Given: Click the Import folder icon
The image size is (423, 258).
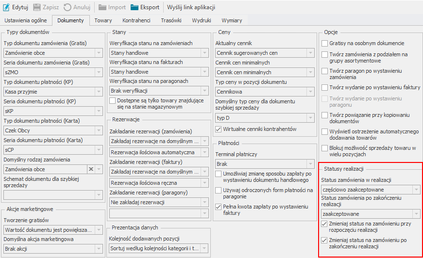Looking at the screenshot, I should click(x=102, y=7).
